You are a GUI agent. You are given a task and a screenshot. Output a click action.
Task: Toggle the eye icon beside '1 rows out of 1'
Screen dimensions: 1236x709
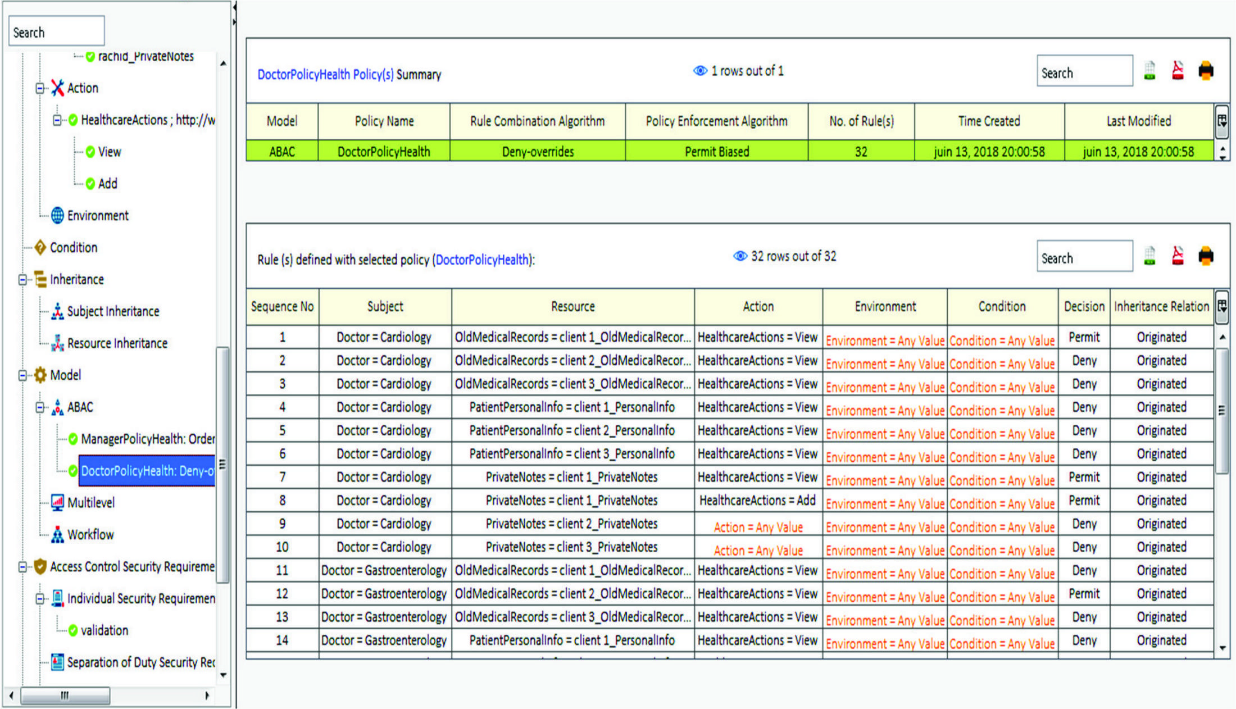point(700,71)
